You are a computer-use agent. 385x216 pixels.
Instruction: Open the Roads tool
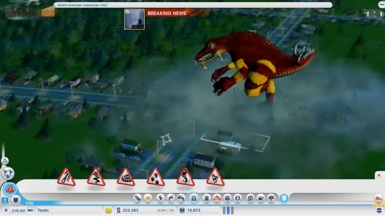tap(137, 198)
